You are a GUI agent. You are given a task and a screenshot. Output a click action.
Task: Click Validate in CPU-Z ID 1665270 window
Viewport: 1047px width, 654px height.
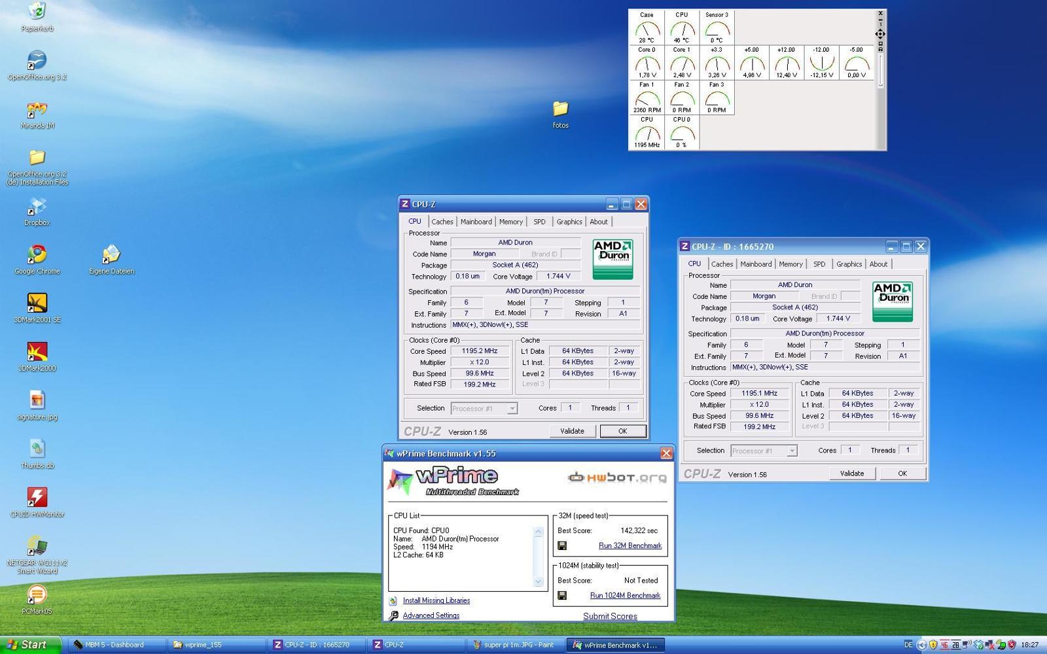tap(852, 473)
